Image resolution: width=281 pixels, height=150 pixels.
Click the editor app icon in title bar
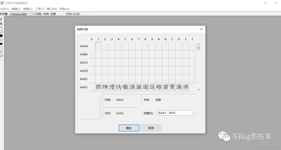pos(2,3)
